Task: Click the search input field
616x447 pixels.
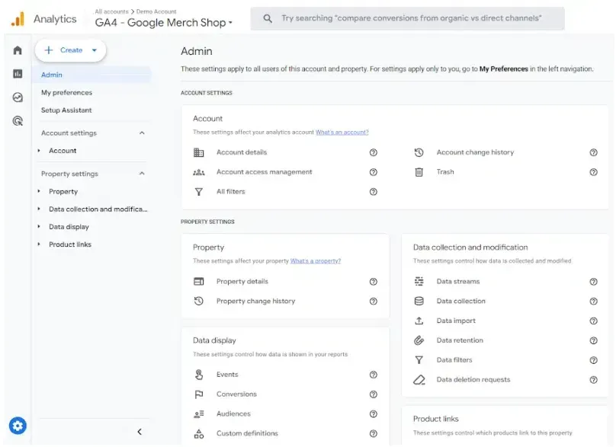Action: 407,18
